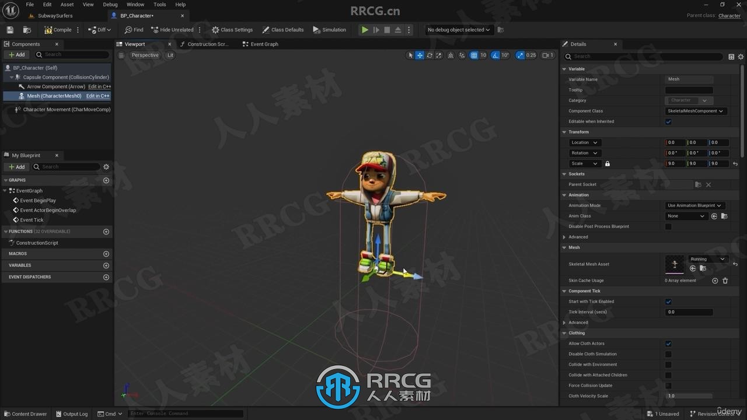Click the Stop playback button

387,30
